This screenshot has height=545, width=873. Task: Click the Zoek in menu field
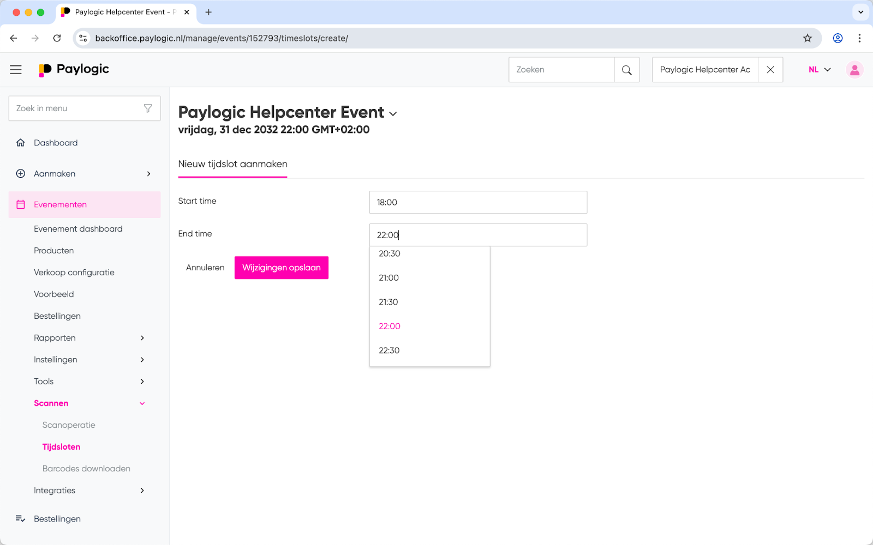click(85, 108)
